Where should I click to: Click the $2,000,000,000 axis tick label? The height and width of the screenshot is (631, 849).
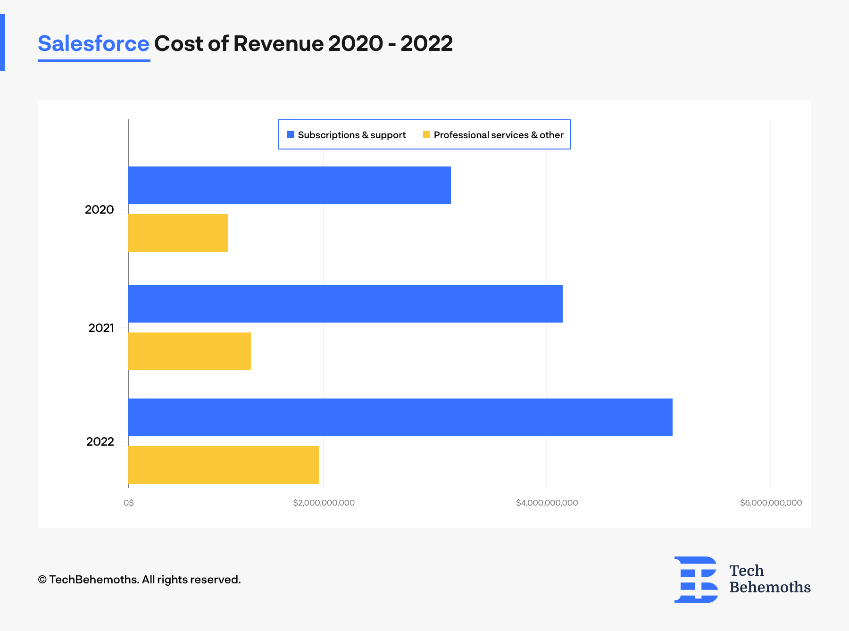[324, 503]
